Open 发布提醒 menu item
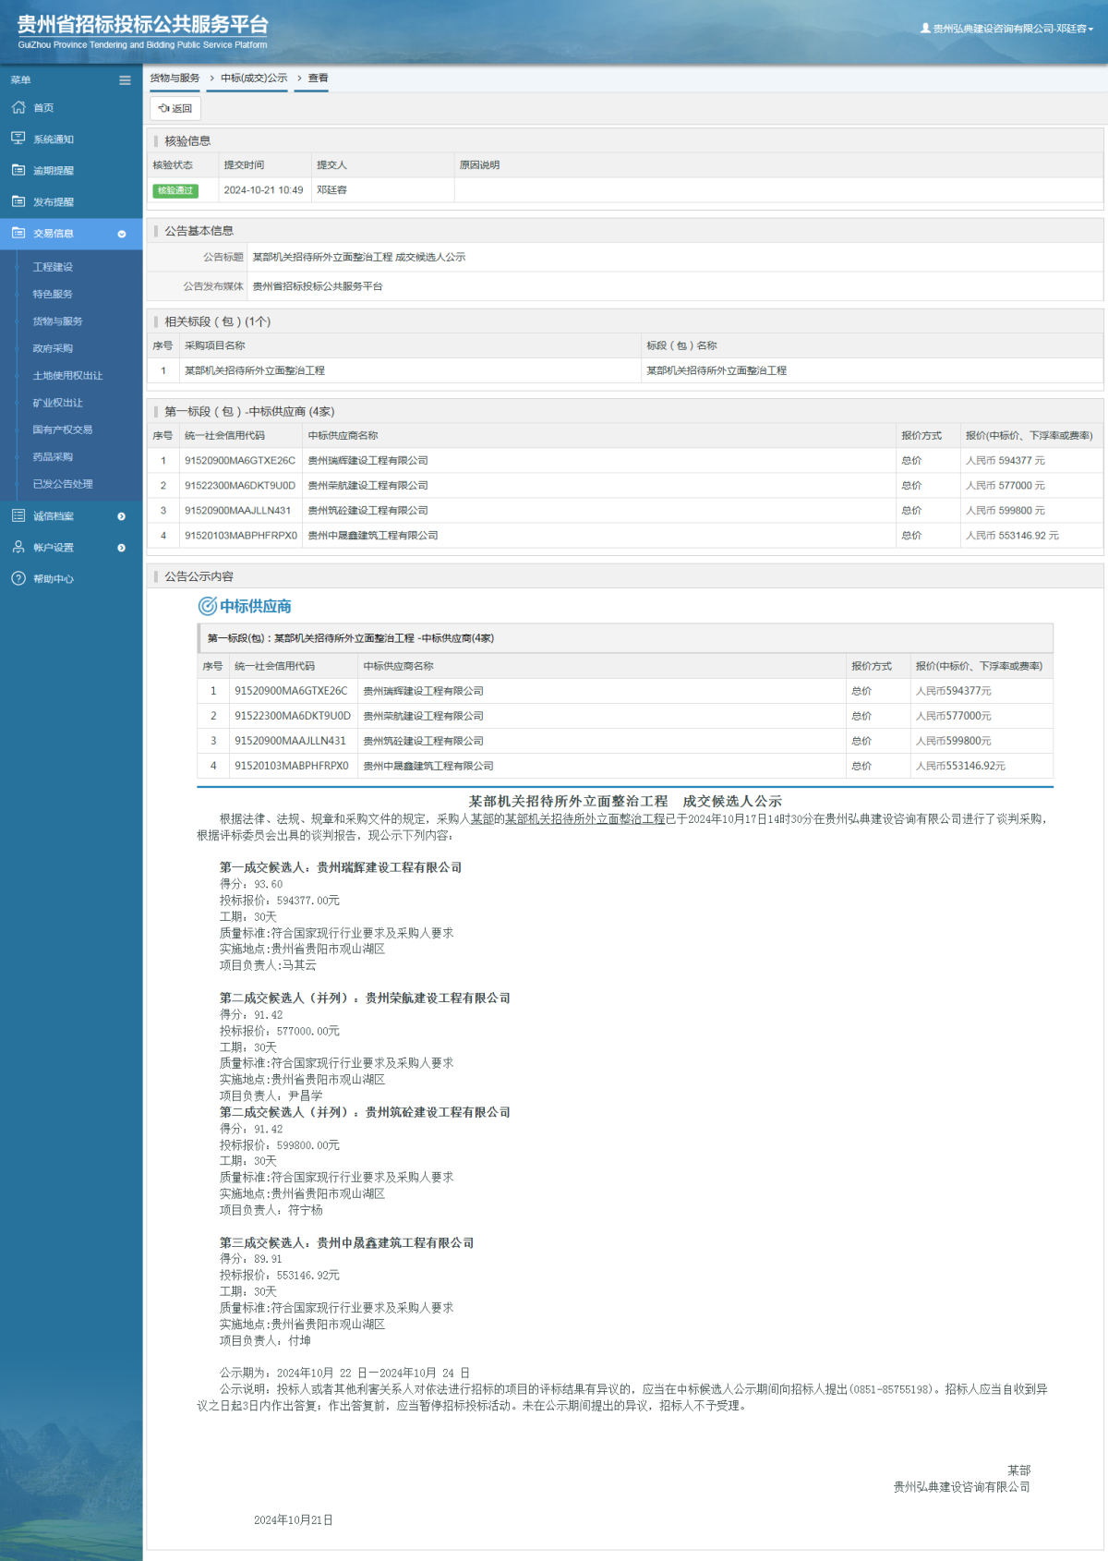Viewport: 1108px width, 1561px height. (x=54, y=202)
